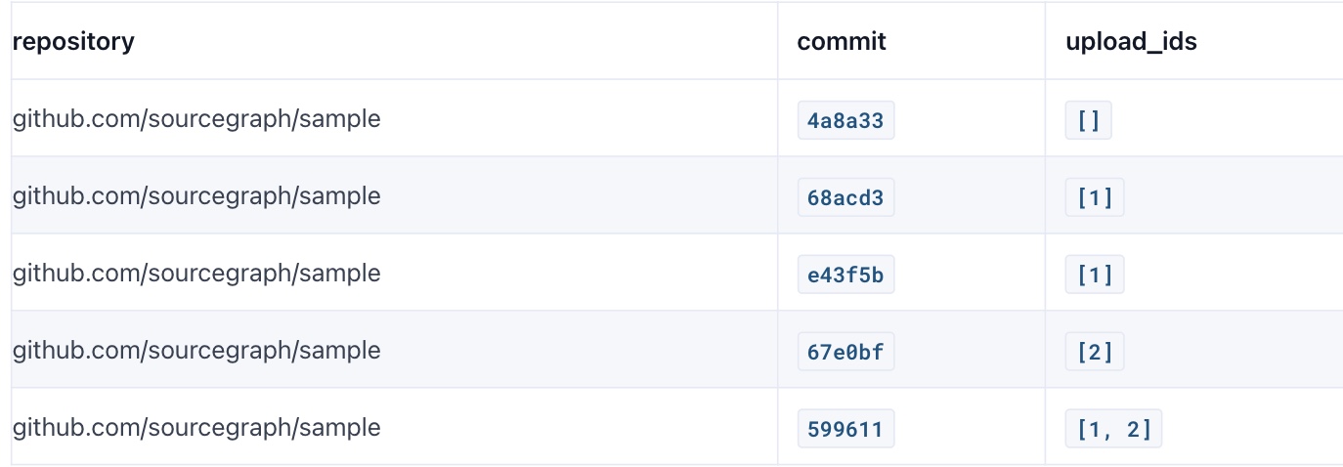
Task: Select repository text in the 67e0bf row
Action: 195,351
